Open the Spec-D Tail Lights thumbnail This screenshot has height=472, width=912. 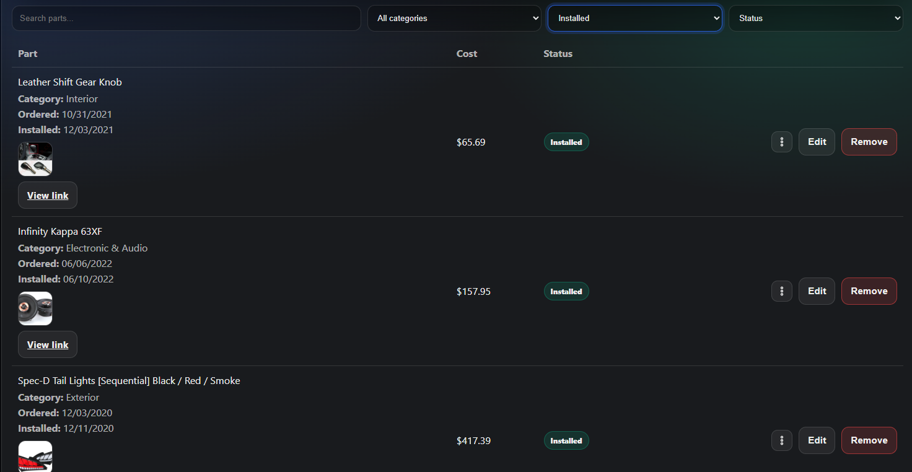(x=35, y=457)
